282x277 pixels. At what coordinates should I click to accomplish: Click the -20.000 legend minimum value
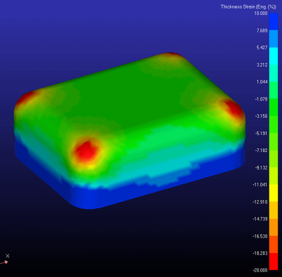click(260, 270)
